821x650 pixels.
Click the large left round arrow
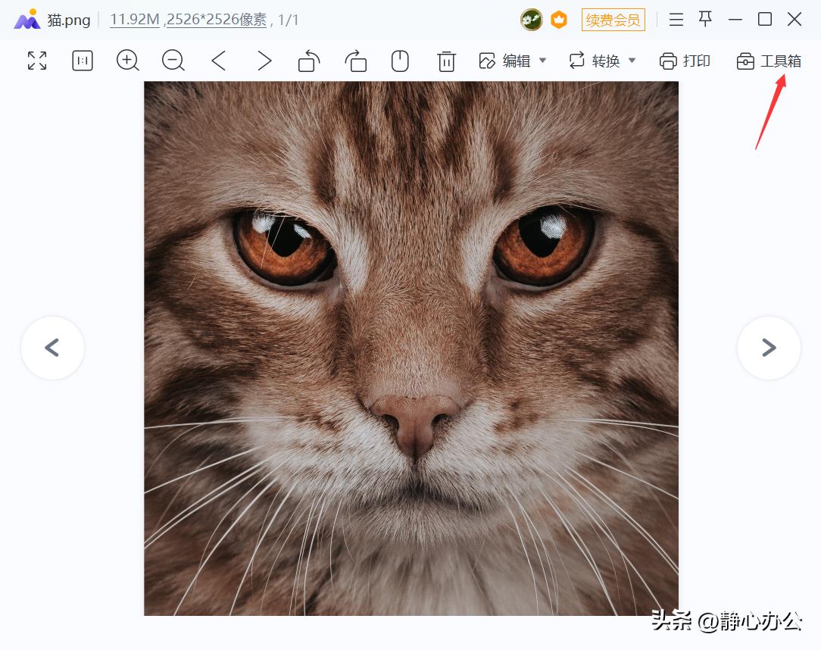pyautogui.click(x=52, y=348)
